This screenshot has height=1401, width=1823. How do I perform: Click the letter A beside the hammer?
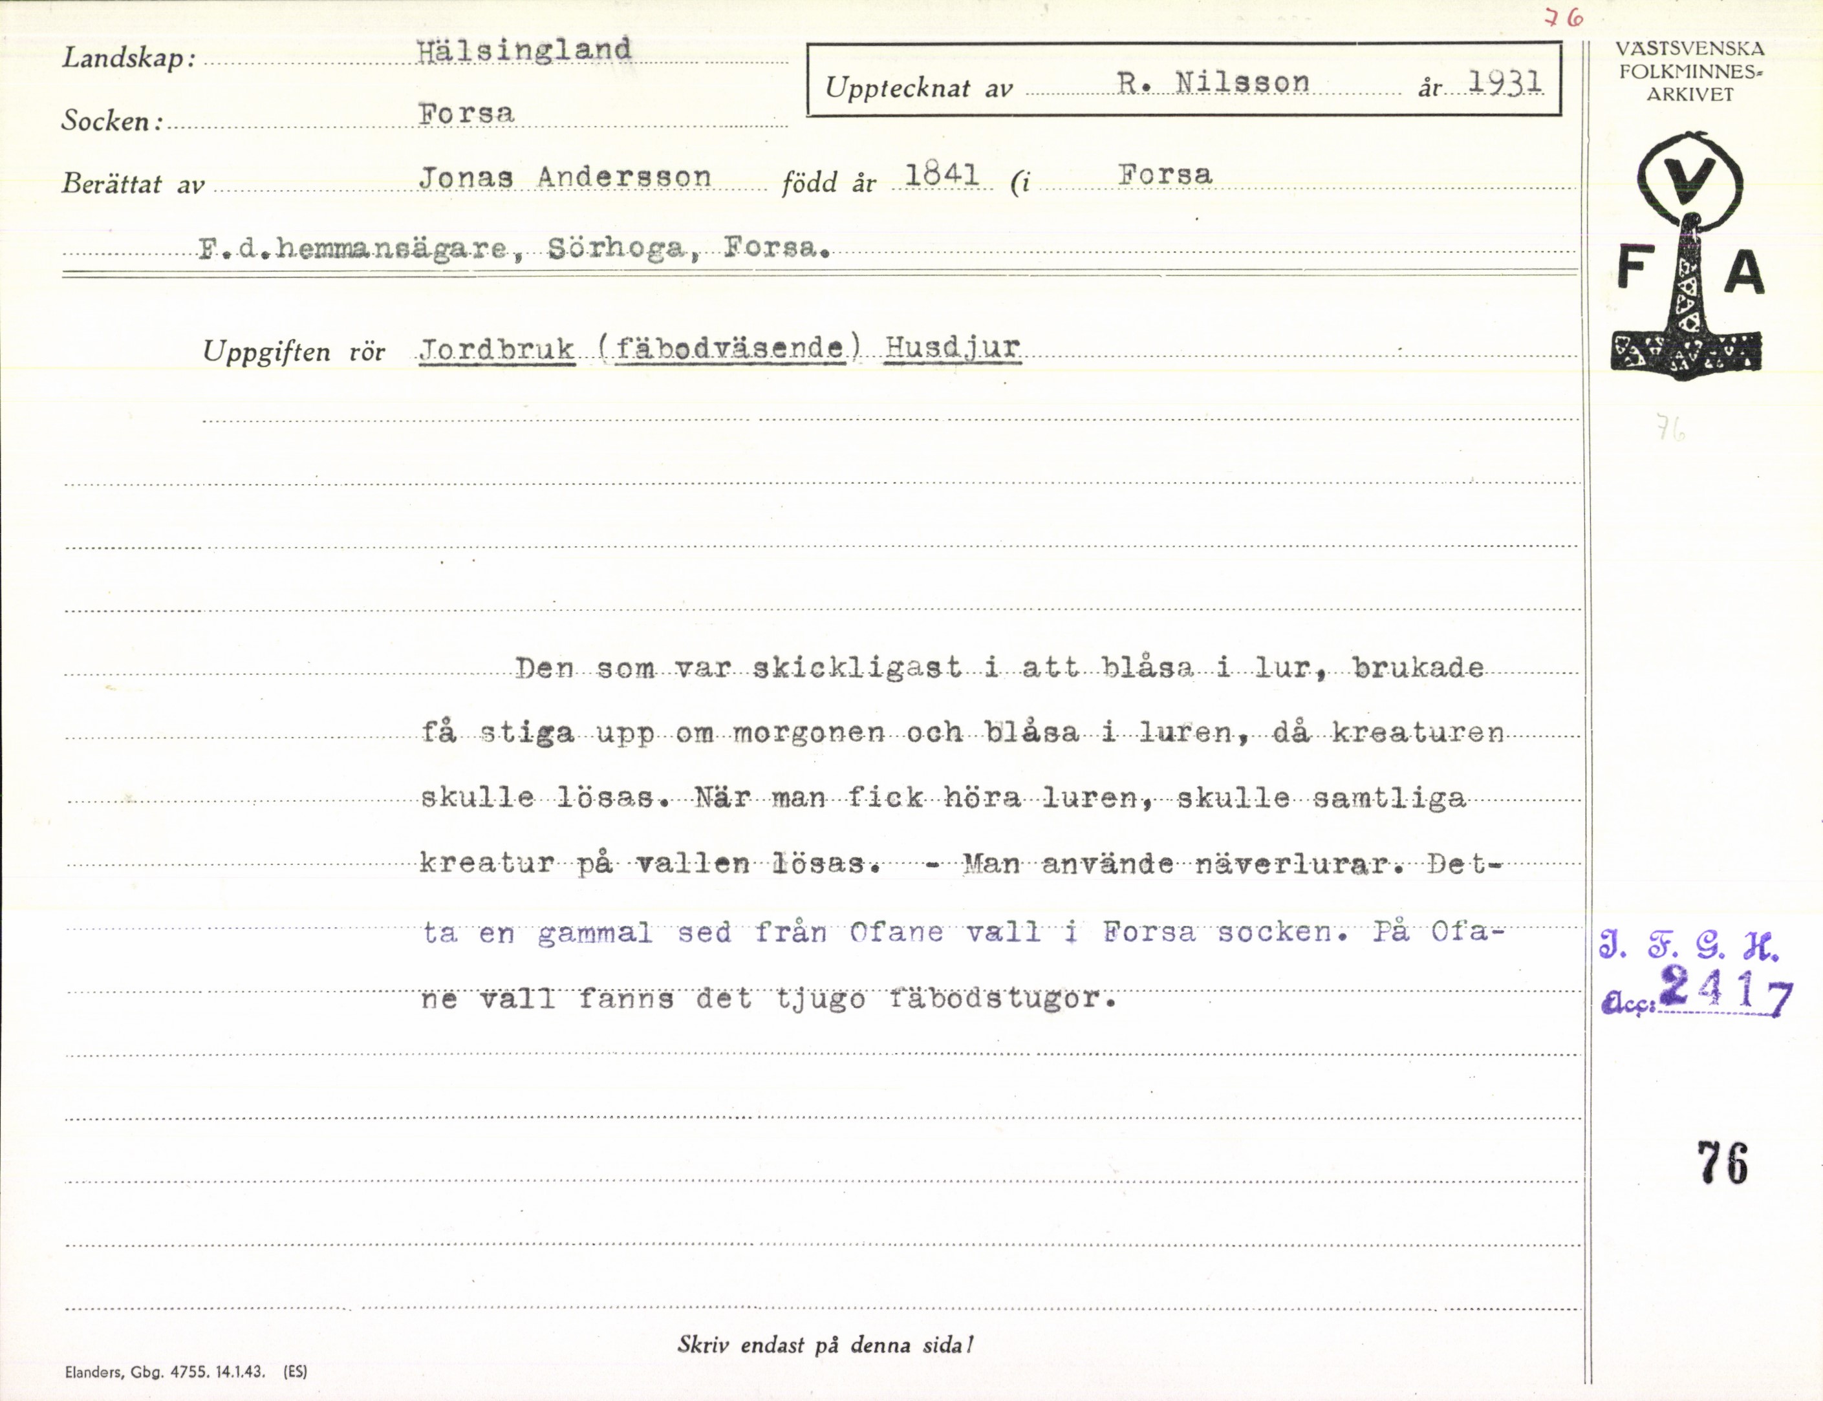(1745, 273)
